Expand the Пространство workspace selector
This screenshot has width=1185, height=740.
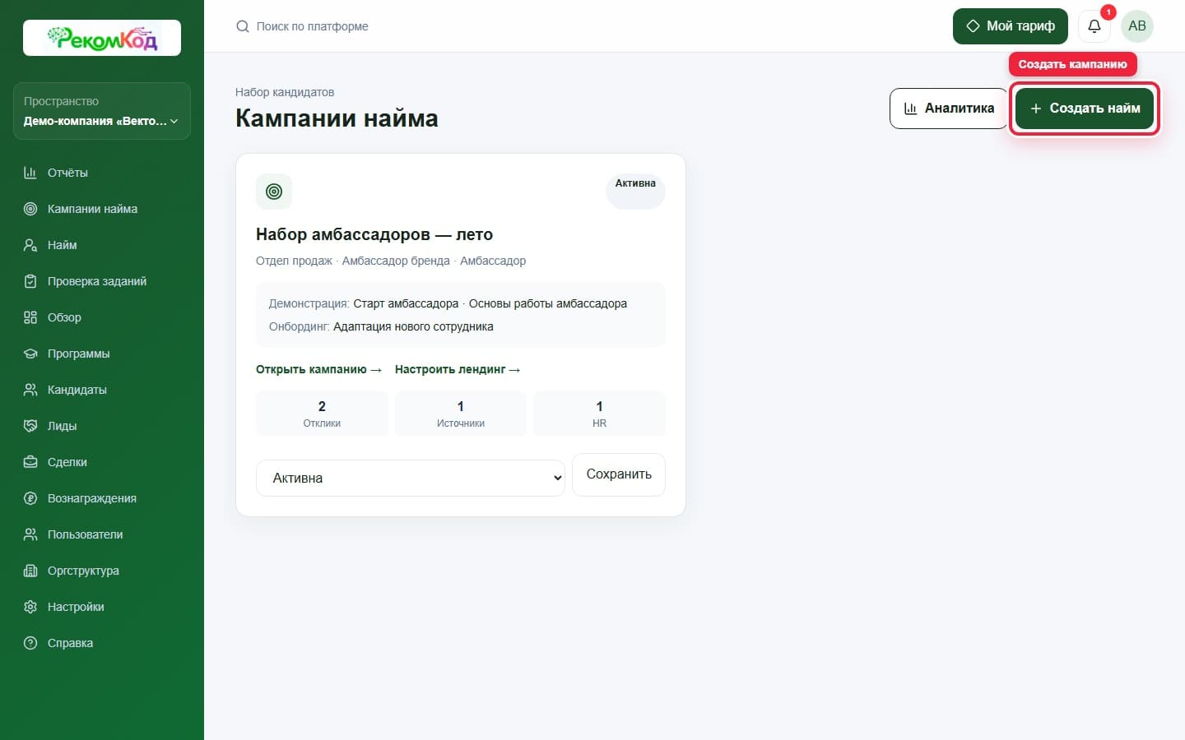click(102, 111)
